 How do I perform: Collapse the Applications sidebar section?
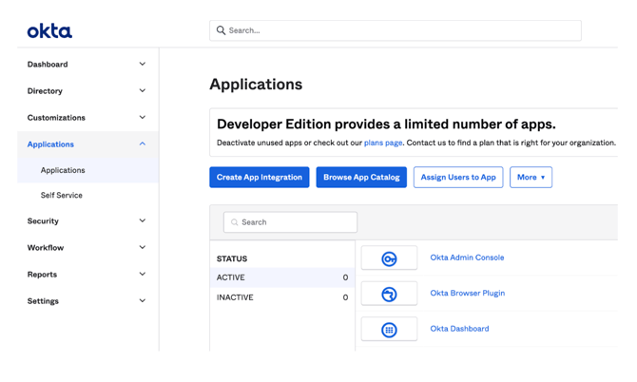[143, 144]
